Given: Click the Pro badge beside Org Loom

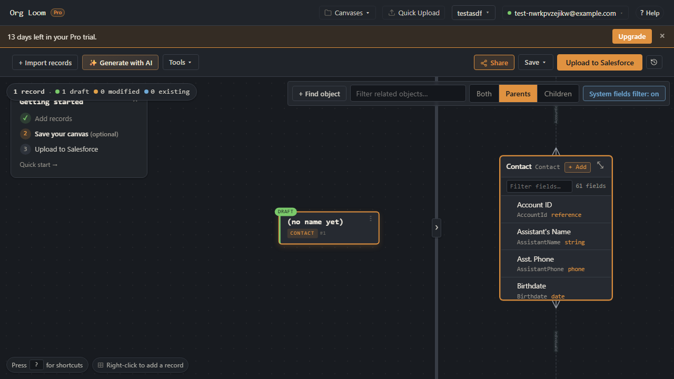Looking at the screenshot, I should [58, 13].
